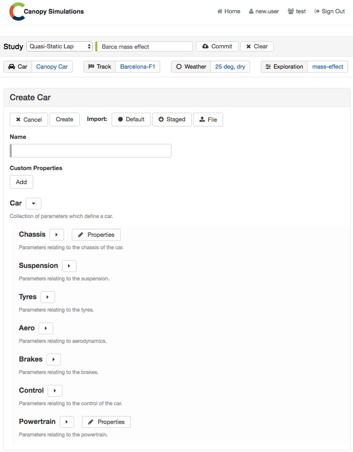
Task: Click the Barca mass effect study name field
Action: pyautogui.click(x=144, y=46)
